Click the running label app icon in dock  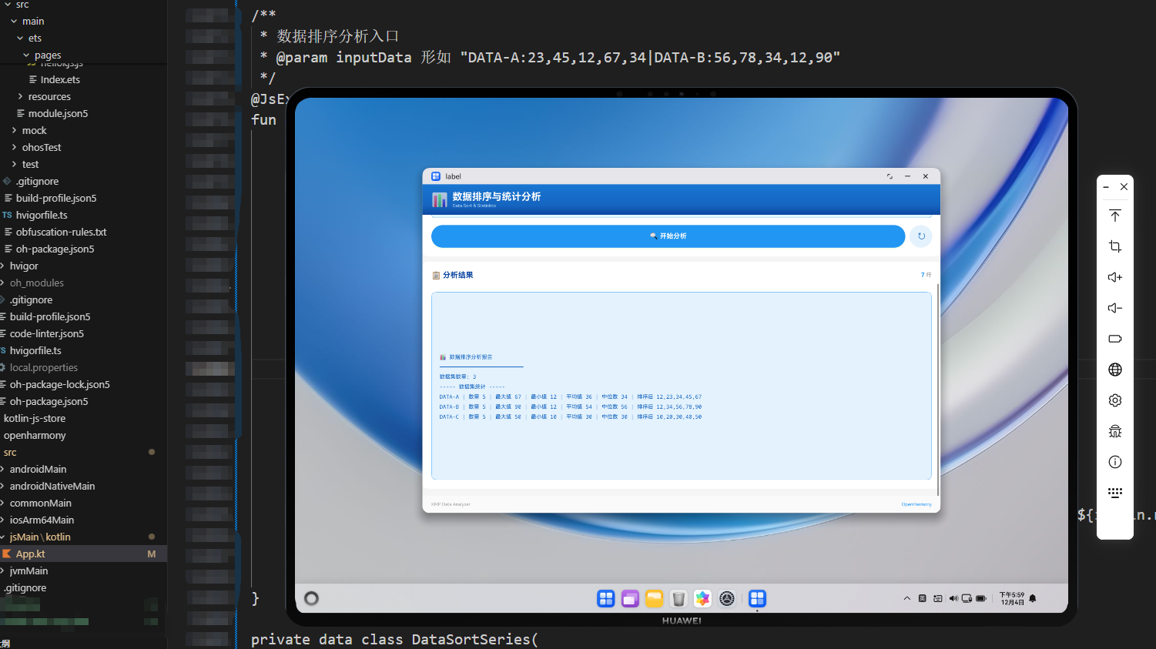(757, 598)
